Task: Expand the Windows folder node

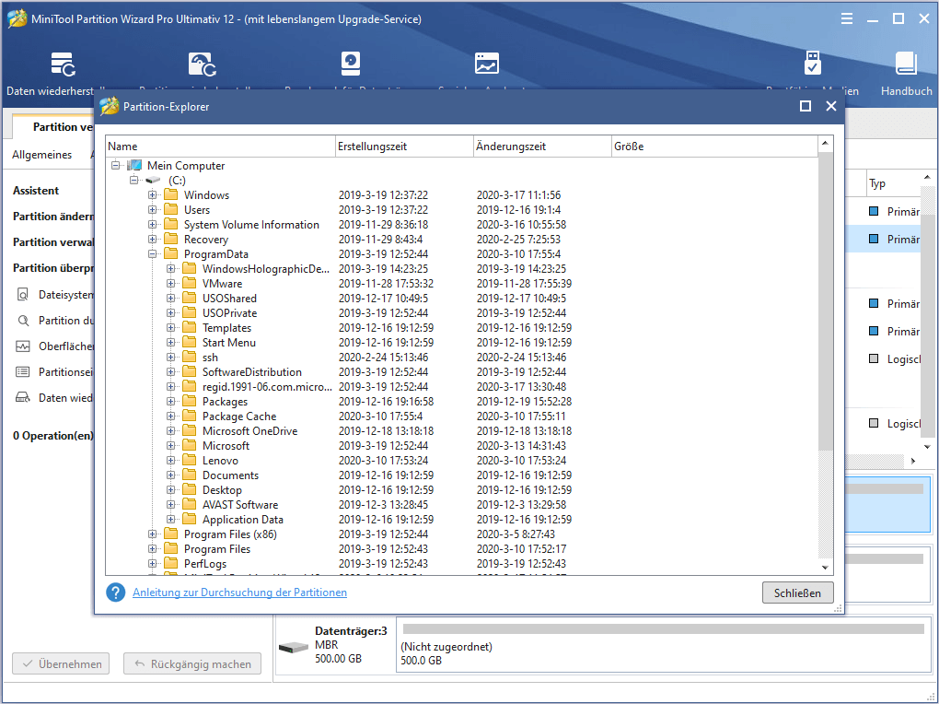Action: click(153, 194)
